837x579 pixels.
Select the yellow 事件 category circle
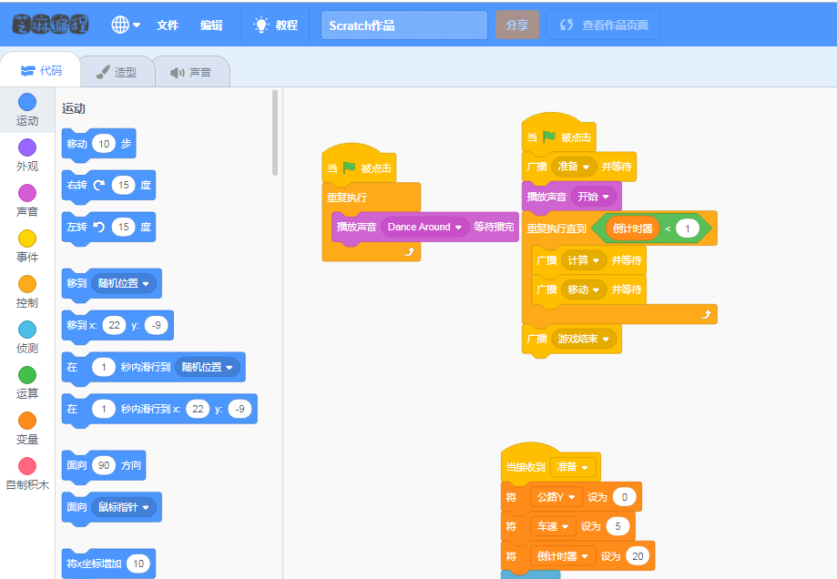point(27,239)
